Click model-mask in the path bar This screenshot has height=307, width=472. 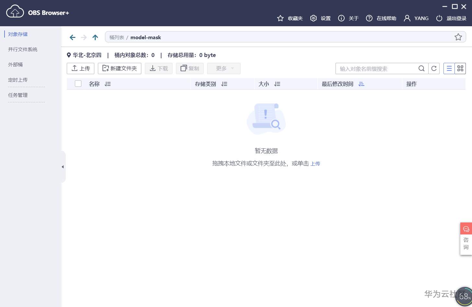(x=146, y=37)
